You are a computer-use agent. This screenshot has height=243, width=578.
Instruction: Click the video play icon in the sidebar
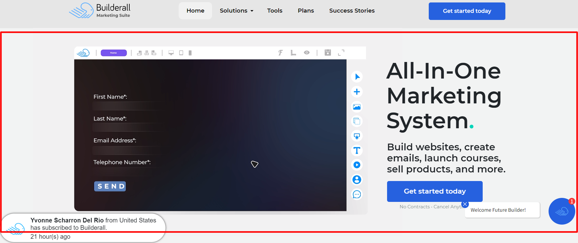357,165
